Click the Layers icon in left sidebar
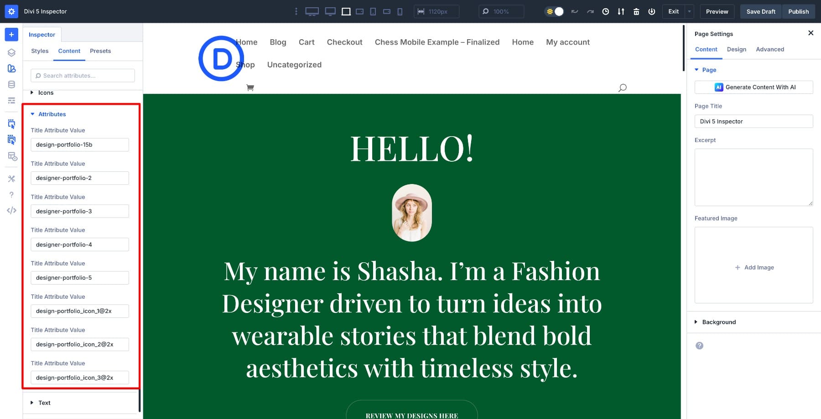The width and height of the screenshot is (821, 419). pos(11,52)
